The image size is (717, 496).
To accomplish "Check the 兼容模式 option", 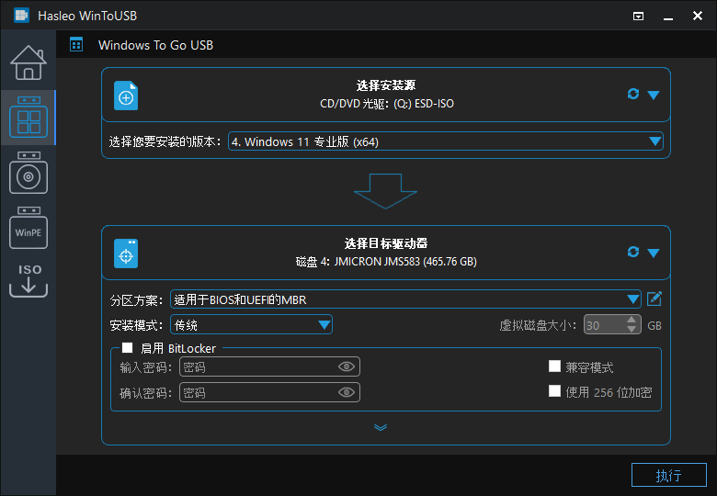I will [x=554, y=366].
